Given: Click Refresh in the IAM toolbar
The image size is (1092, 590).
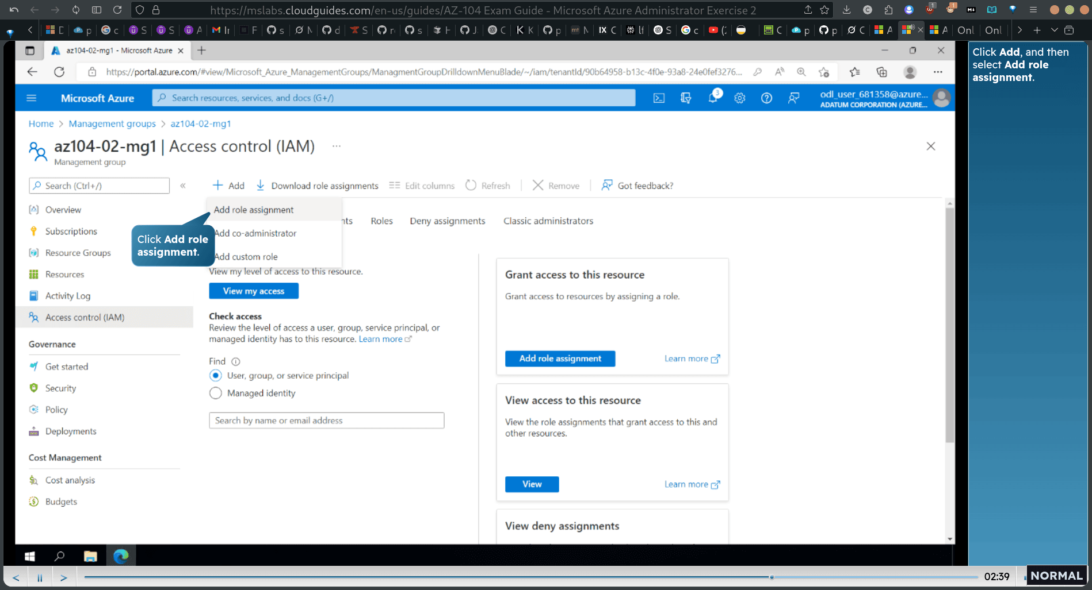Looking at the screenshot, I should coord(488,186).
